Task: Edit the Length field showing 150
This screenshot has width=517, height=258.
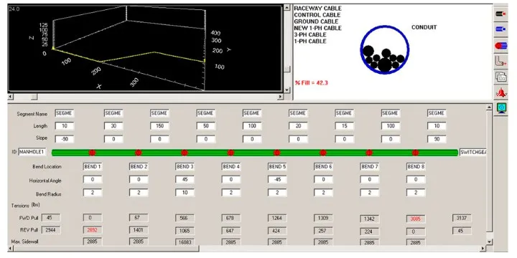Action: pyautogui.click(x=159, y=125)
